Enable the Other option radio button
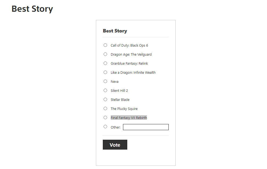The height and width of the screenshot is (169, 267). [105, 127]
